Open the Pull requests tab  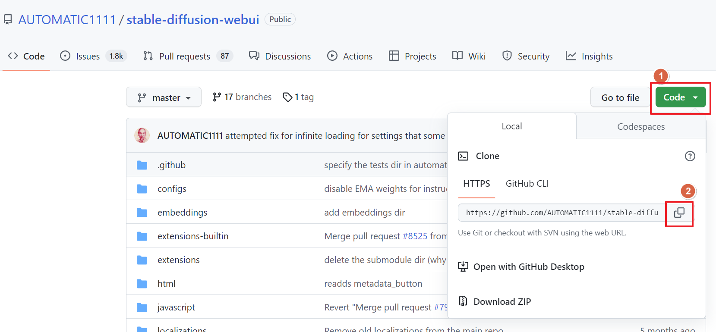pos(188,56)
